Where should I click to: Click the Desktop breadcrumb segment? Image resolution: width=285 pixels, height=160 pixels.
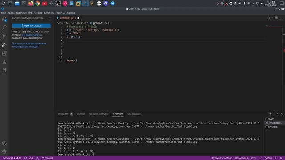pyautogui.click(x=81, y=23)
